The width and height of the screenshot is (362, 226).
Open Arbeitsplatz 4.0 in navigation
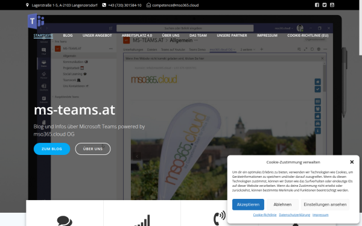137,36
